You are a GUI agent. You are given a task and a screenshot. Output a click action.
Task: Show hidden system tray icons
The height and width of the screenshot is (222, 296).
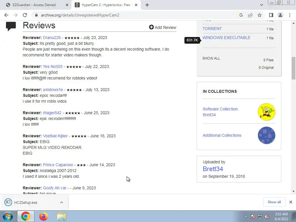click(x=246, y=217)
